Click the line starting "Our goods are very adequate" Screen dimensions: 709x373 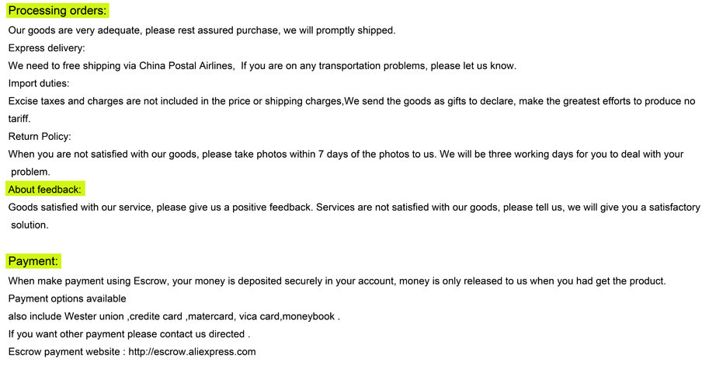(x=202, y=30)
